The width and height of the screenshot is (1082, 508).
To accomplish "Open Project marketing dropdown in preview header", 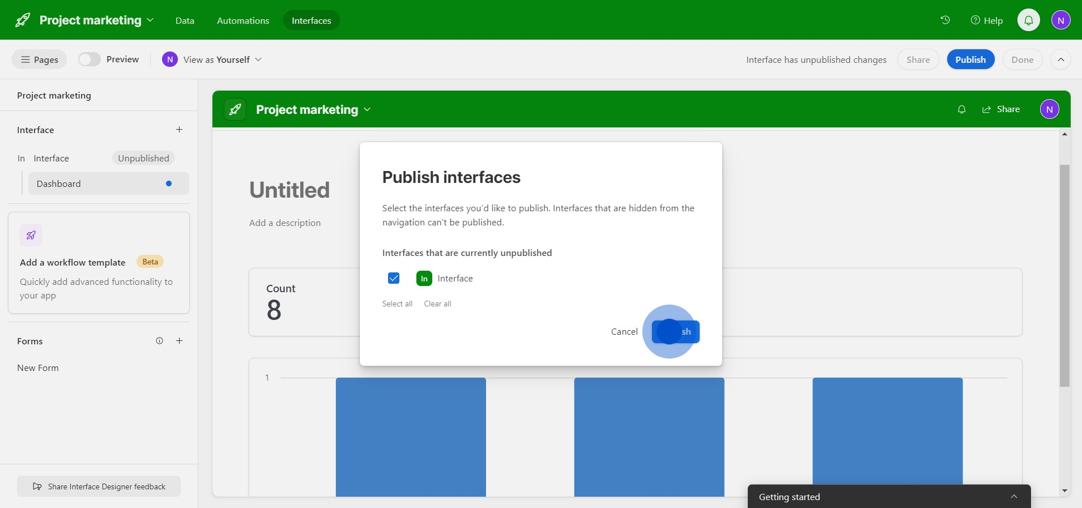I will (x=313, y=109).
